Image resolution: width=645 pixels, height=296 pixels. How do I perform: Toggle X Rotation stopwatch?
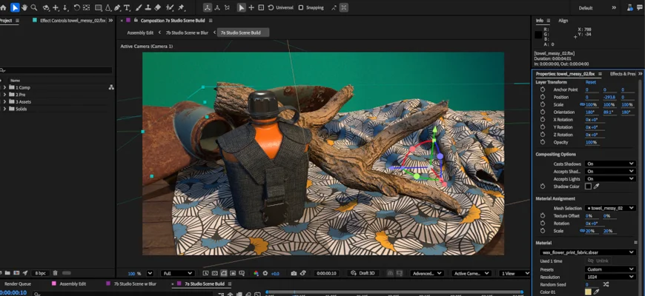pyautogui.click(x=543, y=119)
